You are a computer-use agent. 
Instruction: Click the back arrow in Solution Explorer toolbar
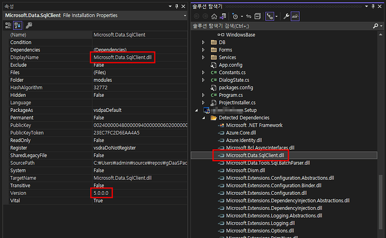coord(197,16)
